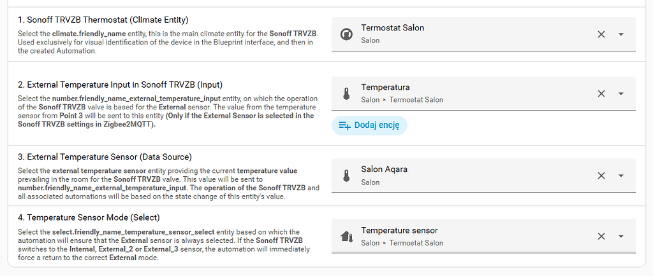The width and height of the screenshot is (653, 276).
Task: Click the thermostat icon beside Termostat Salon
Action: pos(346,34)
